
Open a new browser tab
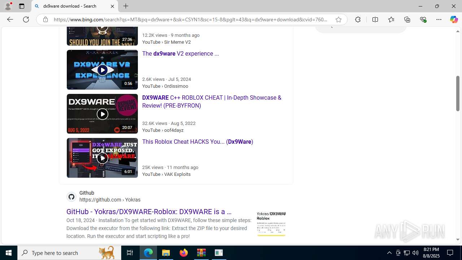[126, 6]
